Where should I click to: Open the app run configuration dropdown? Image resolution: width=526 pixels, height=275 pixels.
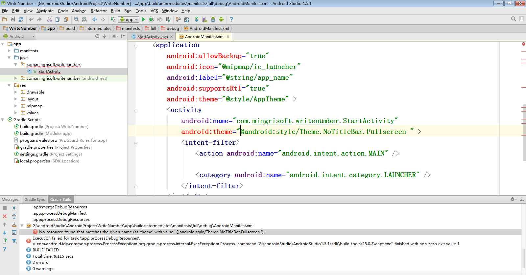(129, 19)
